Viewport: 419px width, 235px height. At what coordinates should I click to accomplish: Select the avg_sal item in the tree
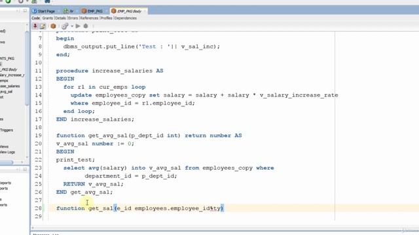tap(6, 91)
